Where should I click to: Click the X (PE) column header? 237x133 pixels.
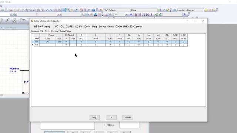(x=184, y=35)
